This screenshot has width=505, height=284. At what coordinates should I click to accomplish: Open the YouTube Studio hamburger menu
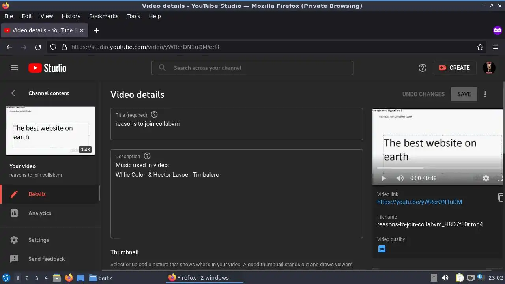14,68
